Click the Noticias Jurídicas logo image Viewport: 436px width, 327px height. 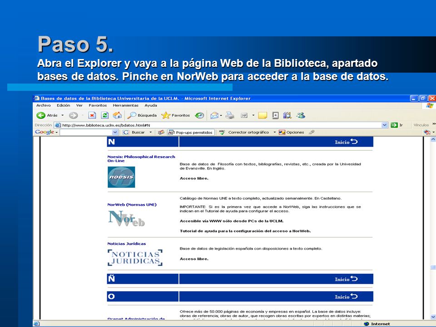[x=135, y=258]
